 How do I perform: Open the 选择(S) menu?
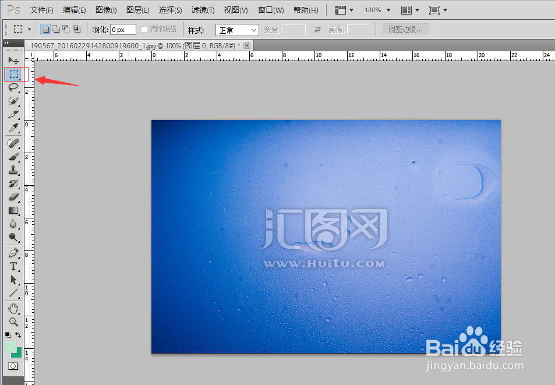pos(170,10)
